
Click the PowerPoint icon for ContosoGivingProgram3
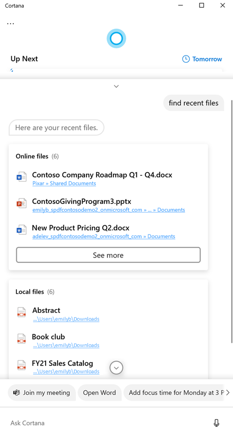tap(21, 203)
